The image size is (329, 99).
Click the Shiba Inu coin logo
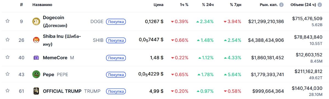point(36,40)
